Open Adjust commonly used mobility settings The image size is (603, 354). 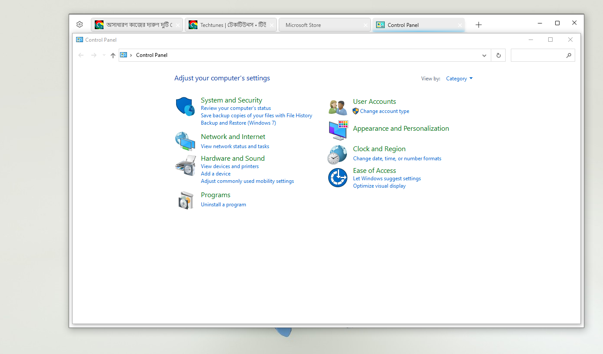247,181
